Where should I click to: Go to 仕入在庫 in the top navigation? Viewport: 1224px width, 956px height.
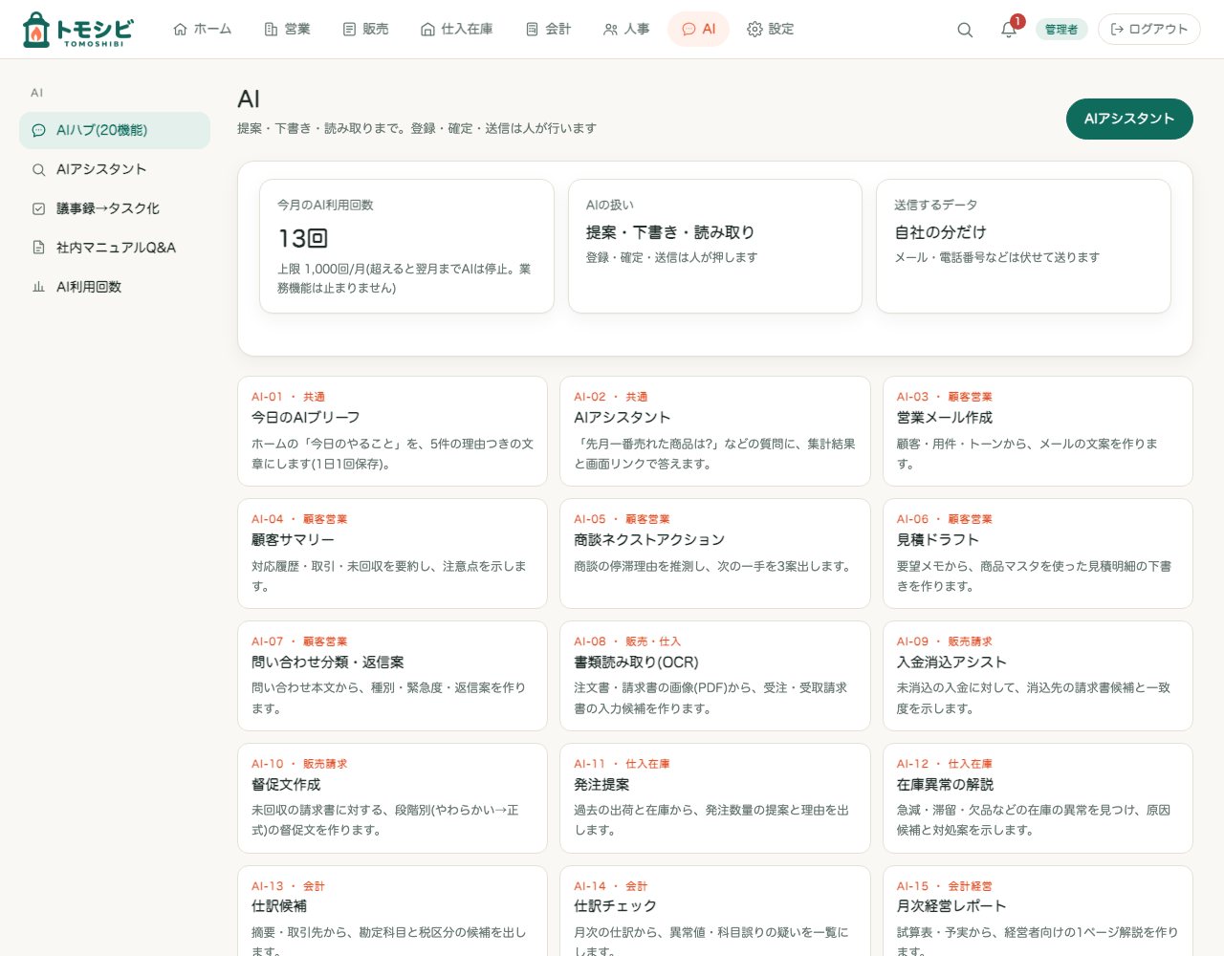coord(457,30)
